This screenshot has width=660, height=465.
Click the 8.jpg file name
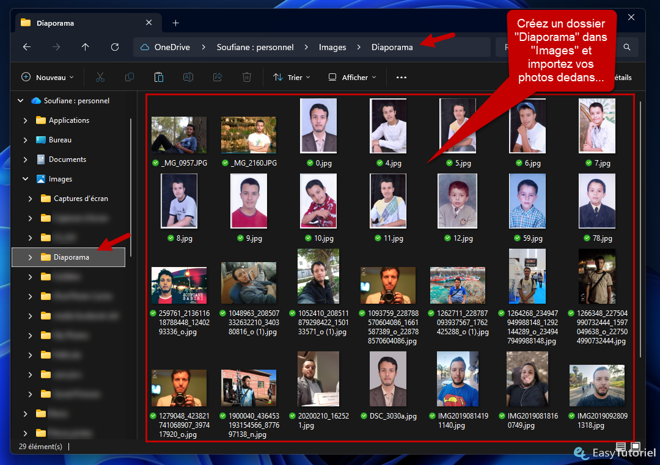pyautogui.click(x=185, y=238)
